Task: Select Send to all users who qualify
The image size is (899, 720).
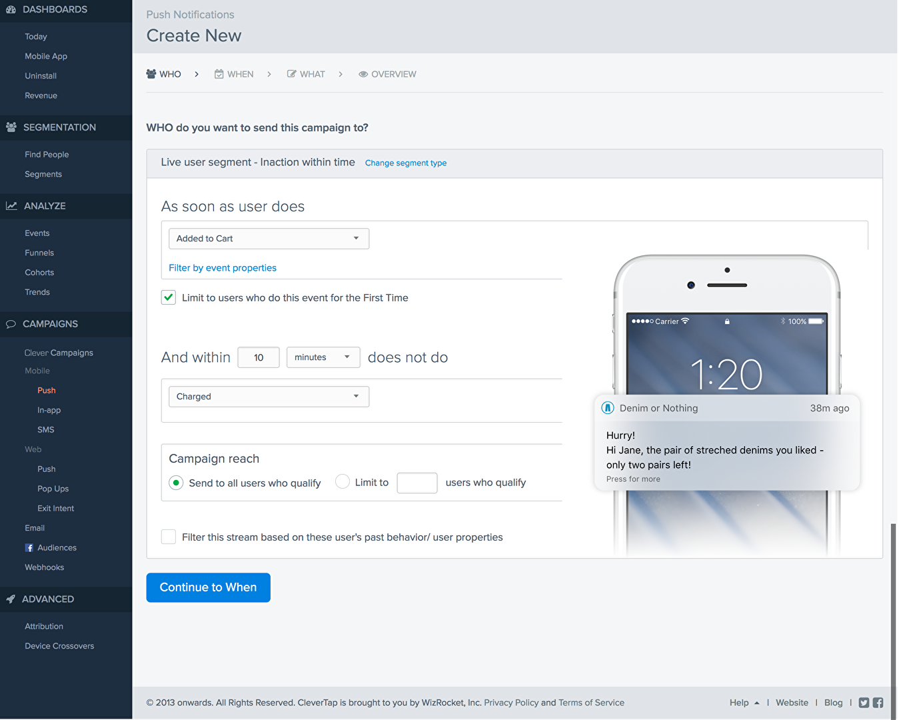Action: (176, 483)
